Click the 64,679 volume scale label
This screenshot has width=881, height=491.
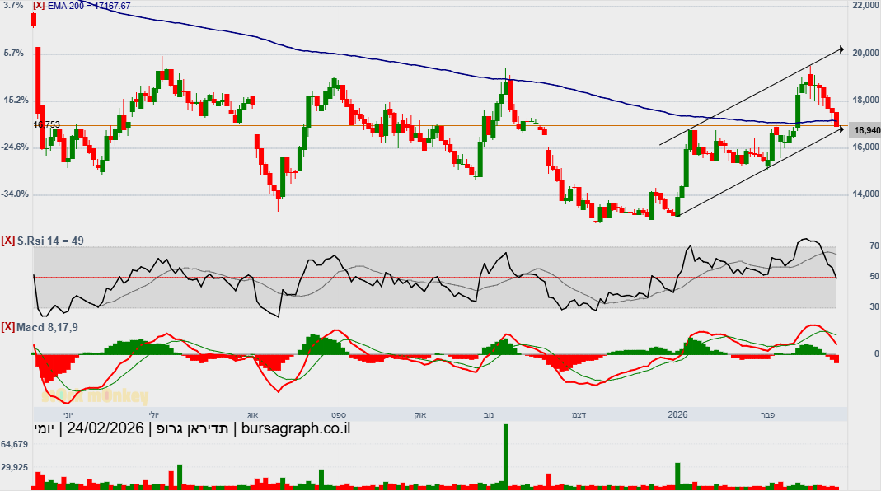click(15, 444)
